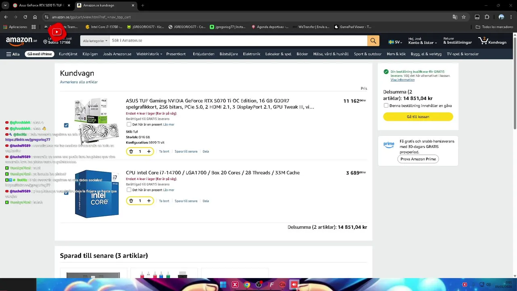The image size is (517, 291).
Task: Click the Intel Core i7 box image
Action: 97,194
